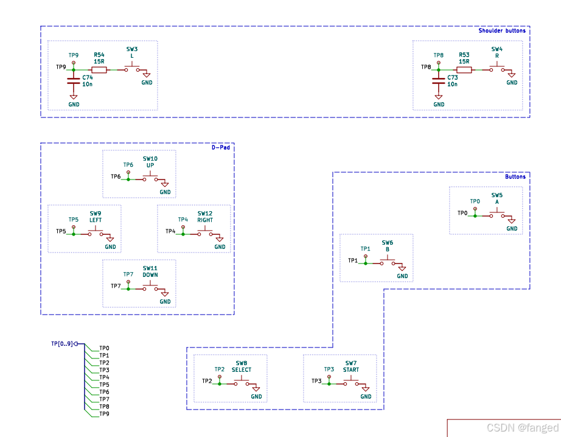Click the 'Shoulder buttons' section title

point(502,31)
